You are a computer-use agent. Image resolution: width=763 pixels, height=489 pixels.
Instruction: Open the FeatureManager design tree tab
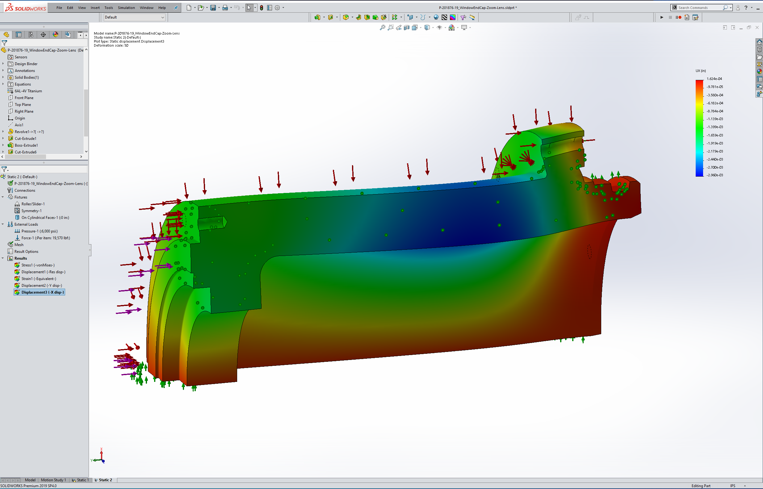[x=6, y=35]
